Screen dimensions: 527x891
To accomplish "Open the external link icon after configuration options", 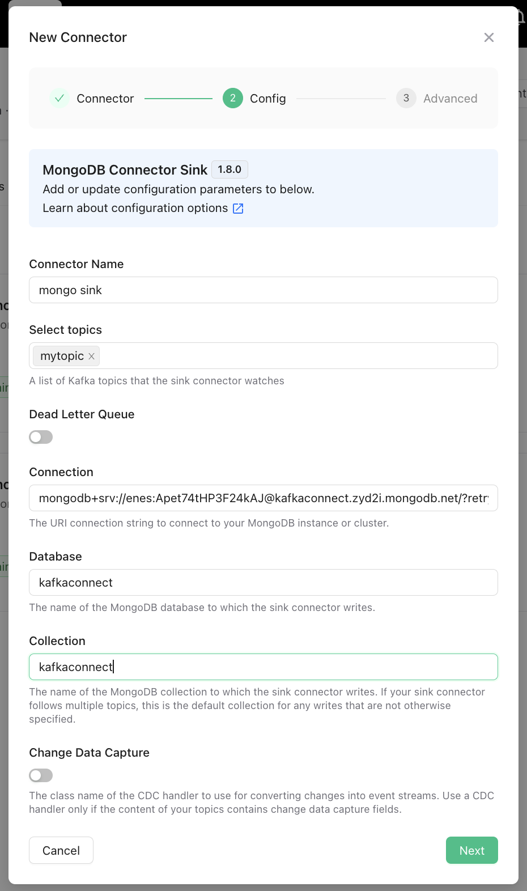I will pyautogui.click(x=237, y=208).
